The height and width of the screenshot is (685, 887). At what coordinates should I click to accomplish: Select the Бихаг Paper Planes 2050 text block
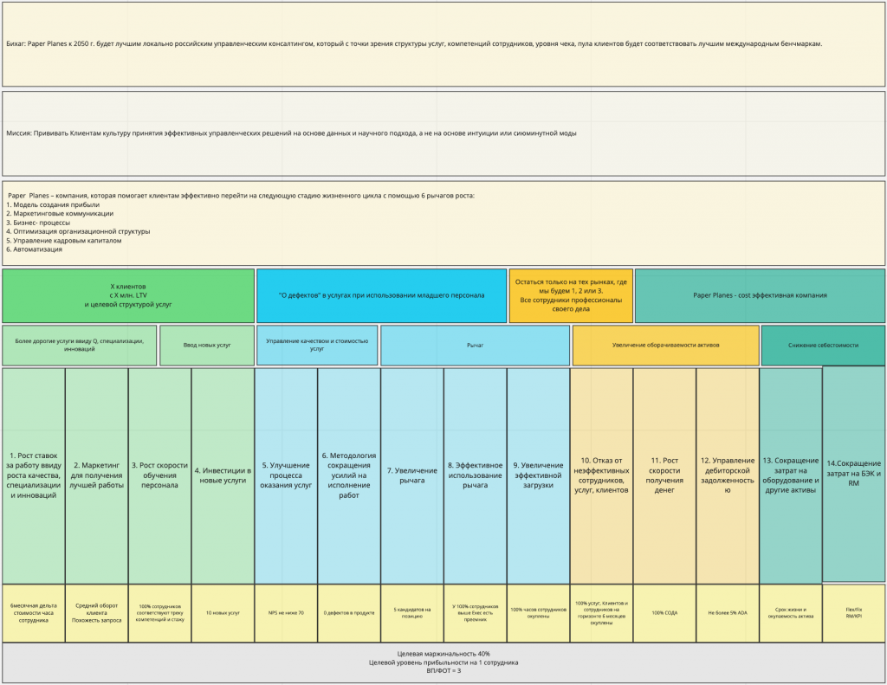(443, 44)
